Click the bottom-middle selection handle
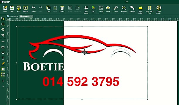179x105 pixels. [x=82, y=99]
